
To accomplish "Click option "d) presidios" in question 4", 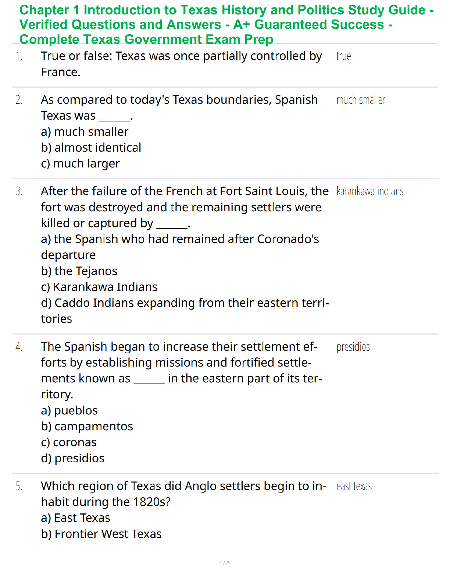I will 72,458.
